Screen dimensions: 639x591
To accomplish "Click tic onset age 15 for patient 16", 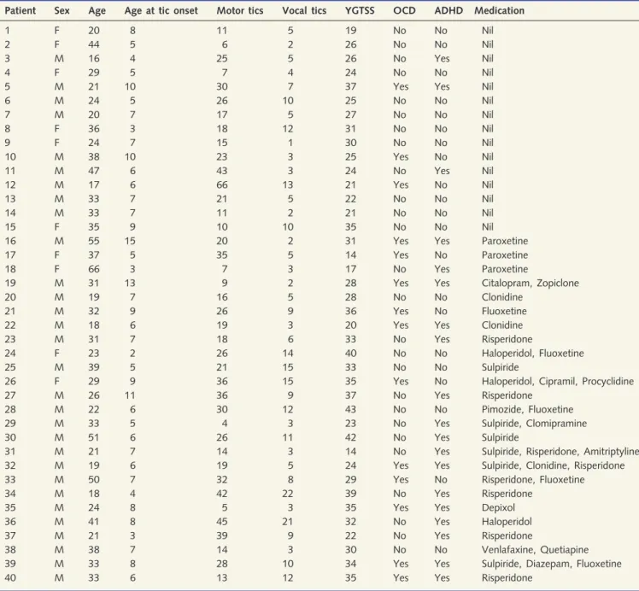I will click(x=130, y=241).
